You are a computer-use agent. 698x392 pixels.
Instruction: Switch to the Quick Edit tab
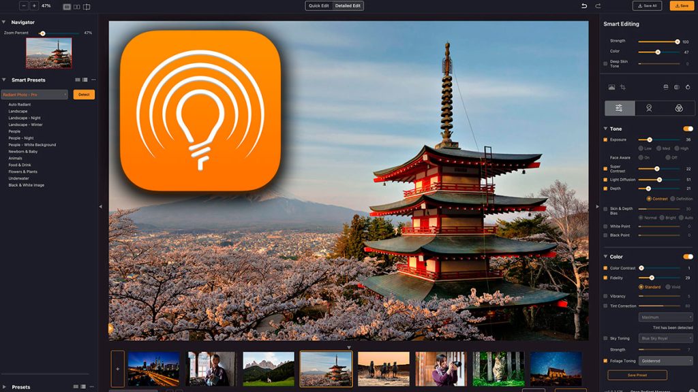coord(319,5)
